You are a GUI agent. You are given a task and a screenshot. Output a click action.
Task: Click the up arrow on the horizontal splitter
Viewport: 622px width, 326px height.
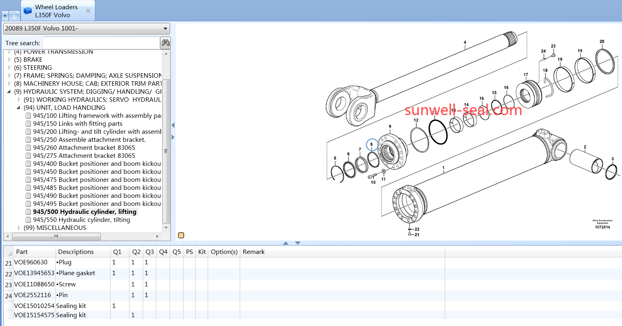286,243
